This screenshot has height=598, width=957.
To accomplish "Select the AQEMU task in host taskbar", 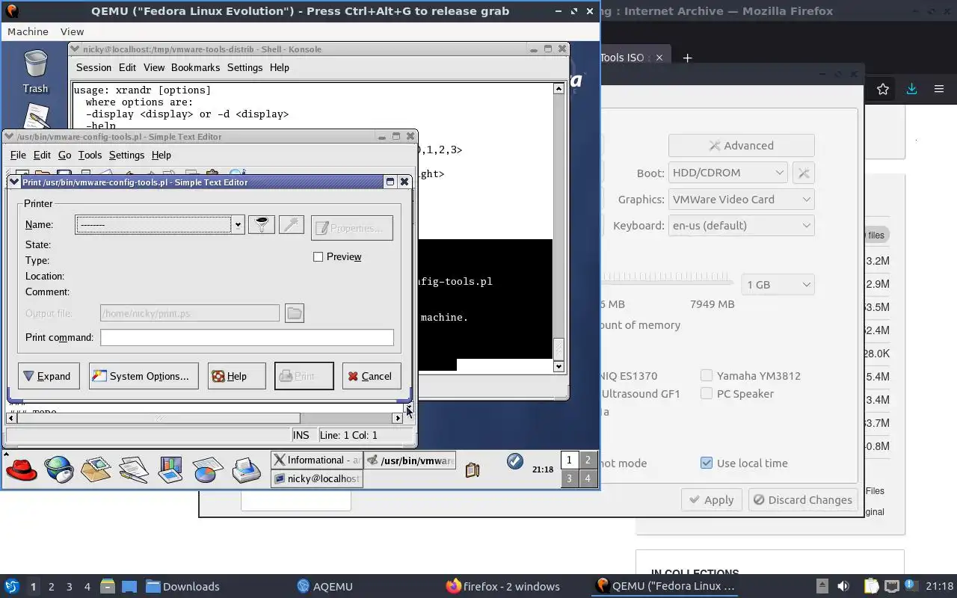I will pos(324,586).
